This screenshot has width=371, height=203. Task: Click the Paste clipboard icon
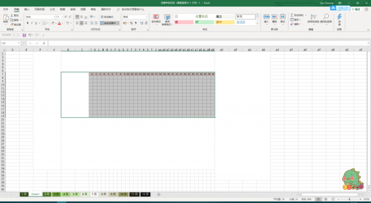pyautogui.click(x=6, y=18)
